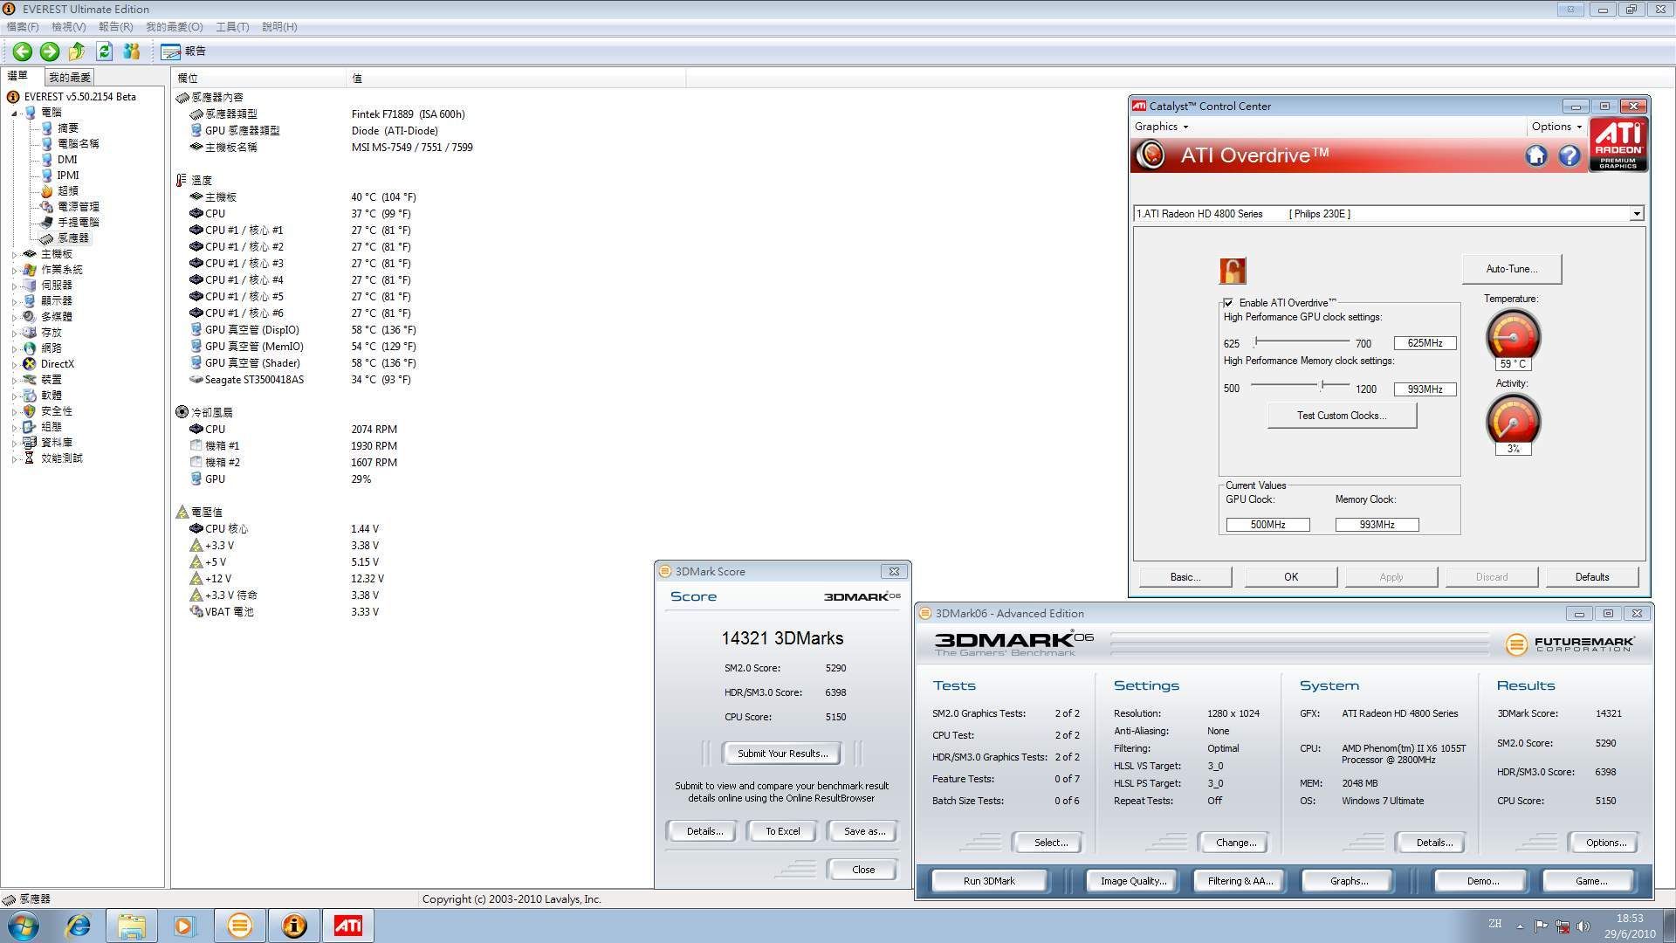This screenshot has height=943, width=1676.
Task: Toggle Enable ATI Overdrive checkbox
Action: click(1228, 303)
